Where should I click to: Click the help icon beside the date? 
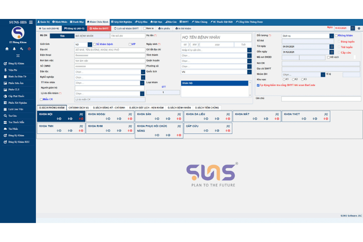(x=359, y=28)
